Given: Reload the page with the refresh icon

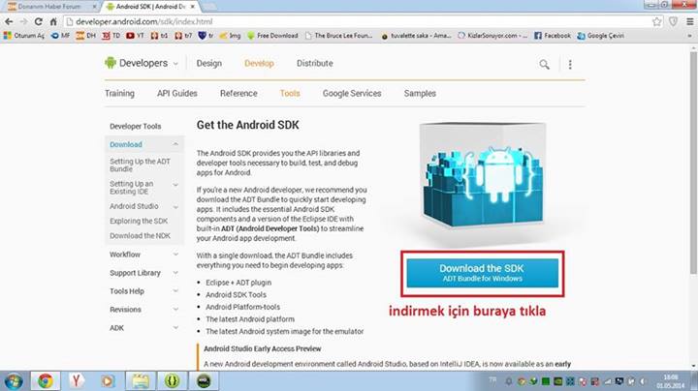Looking at the screenshot, I should [x=38, y=21].
